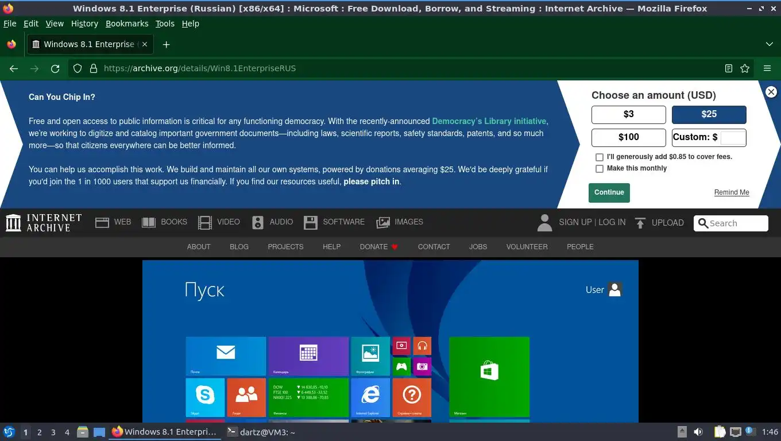Switch to workspace 2 on the taskbar
This screenshot has width=781, height=441.
39,432
